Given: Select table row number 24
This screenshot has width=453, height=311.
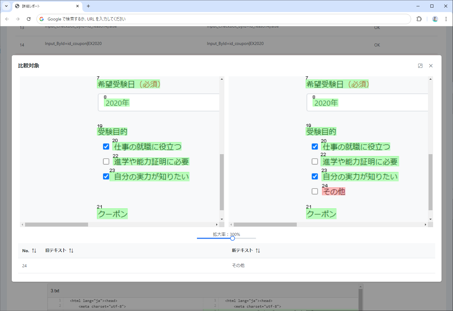Looking at the screenshot, I should (227, 266).
